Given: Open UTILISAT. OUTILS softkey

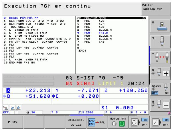Looking at the screenshot, I should (76, 122).
